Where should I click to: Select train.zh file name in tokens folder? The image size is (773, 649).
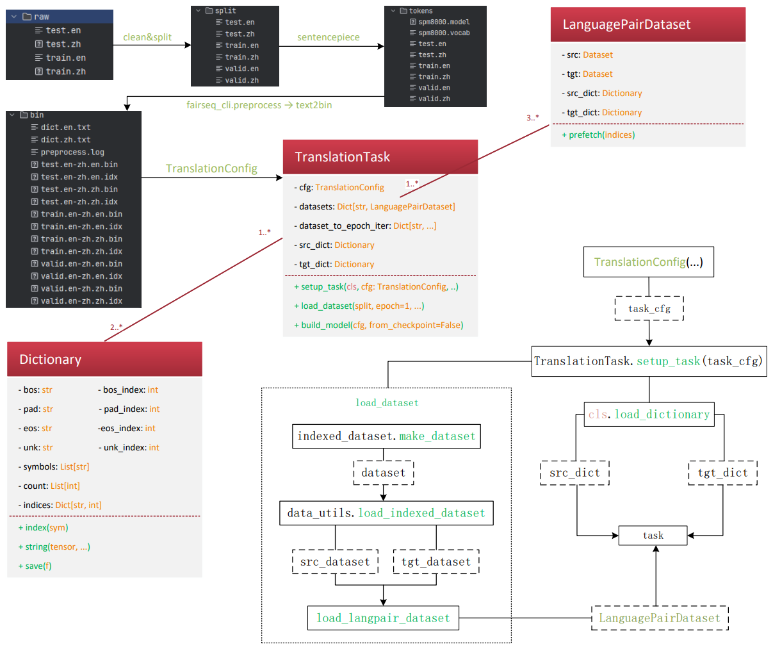click(x=434, y=77)
